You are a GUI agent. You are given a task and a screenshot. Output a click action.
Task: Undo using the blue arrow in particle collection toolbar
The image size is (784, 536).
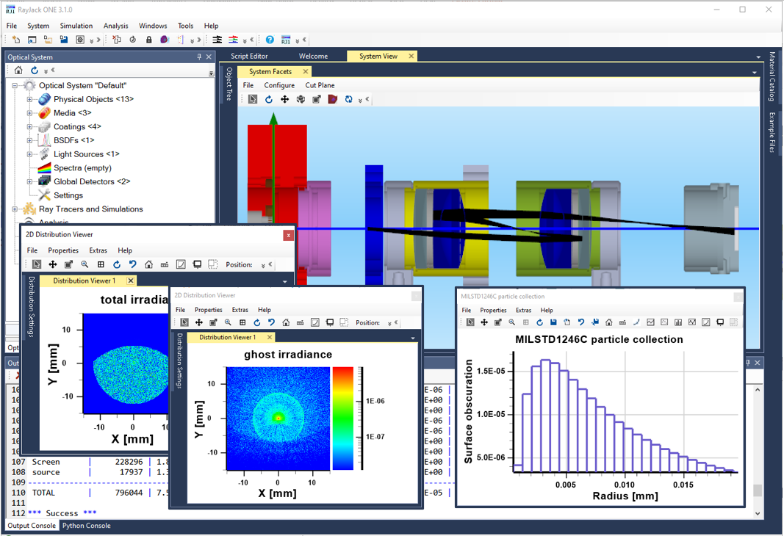point(582,322)
